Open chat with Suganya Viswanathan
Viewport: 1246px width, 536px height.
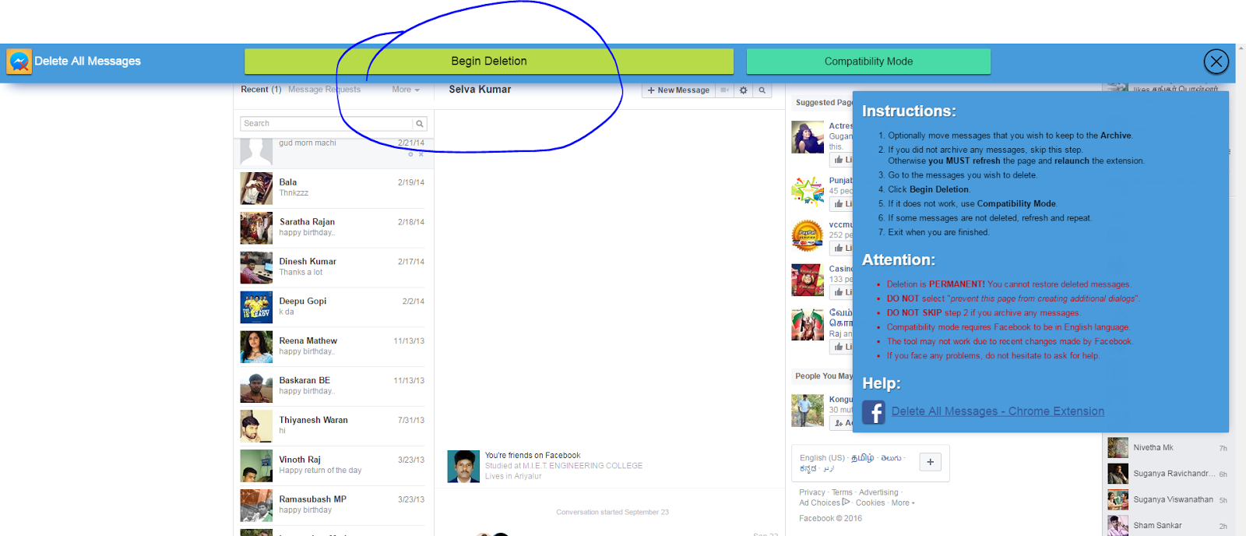[x=1168, y=499]
